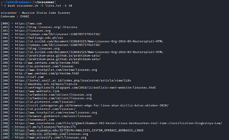Click the www.webtools.link URL

coord(37,91)
